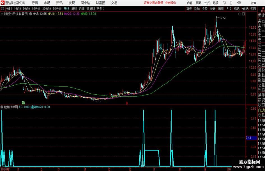Click the 游客 user label
This screenshot has width=265, height=171.
(254, 3)
